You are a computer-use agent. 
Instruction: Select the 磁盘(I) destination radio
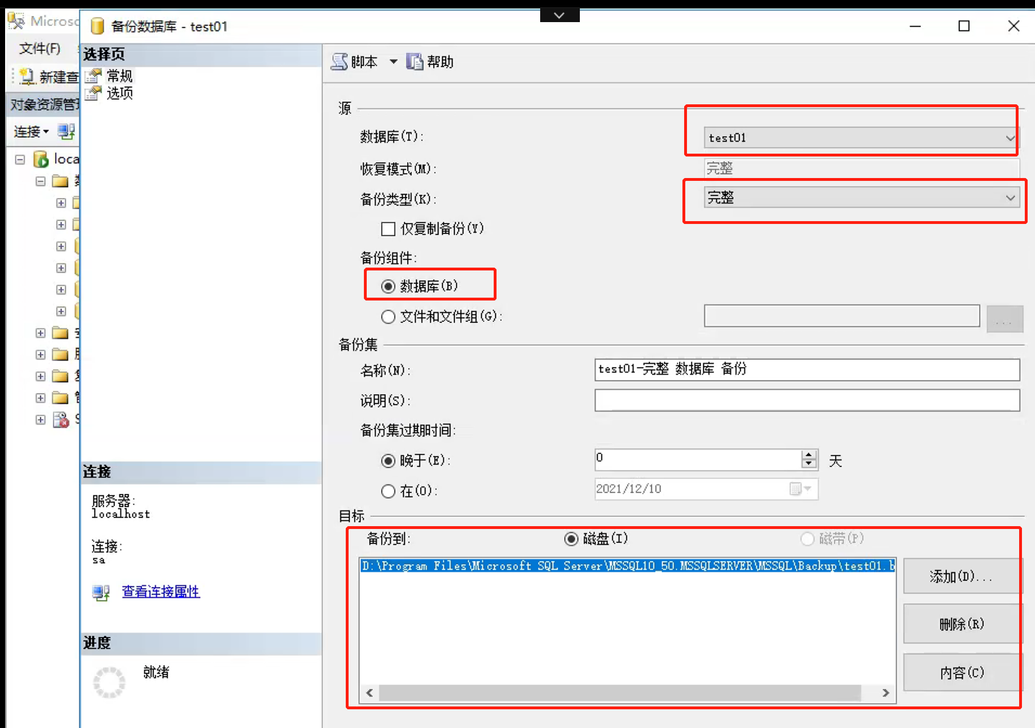pos(571,539)
